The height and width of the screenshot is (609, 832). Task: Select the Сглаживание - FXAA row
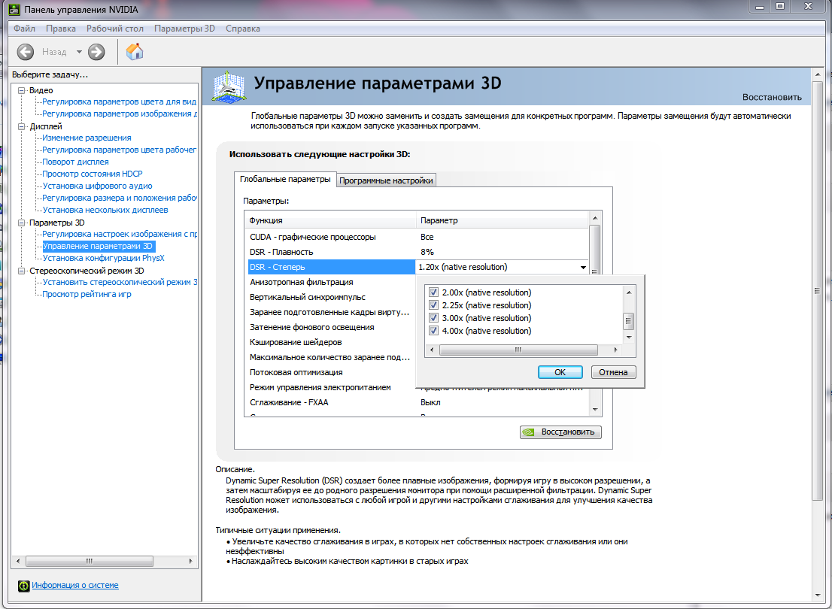pyautogui.click(x=418, y=403)
